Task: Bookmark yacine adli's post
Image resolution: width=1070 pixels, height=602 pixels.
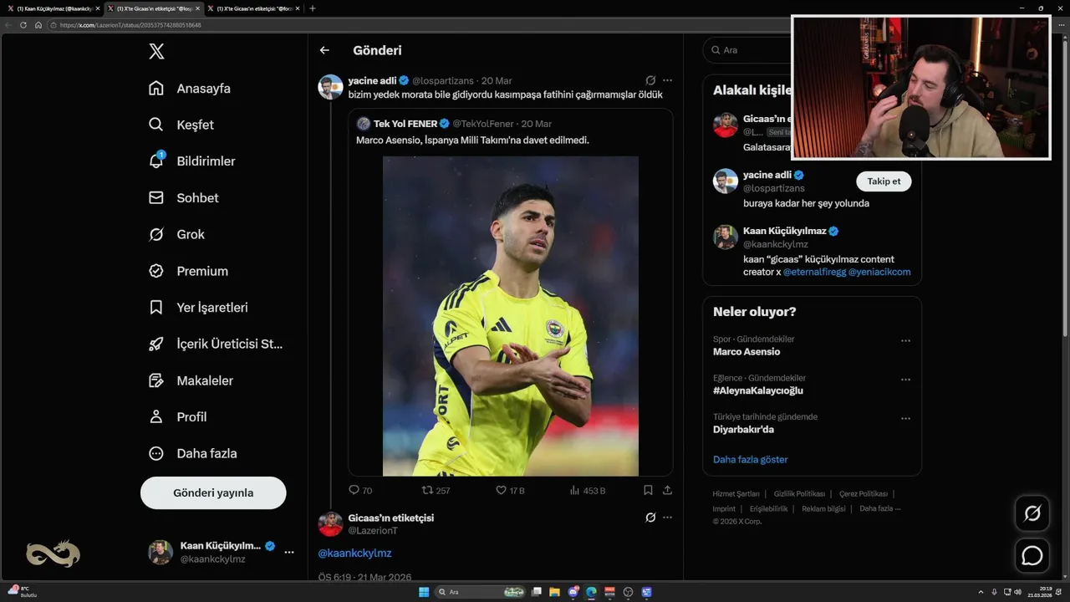Action: pos(648,491)
